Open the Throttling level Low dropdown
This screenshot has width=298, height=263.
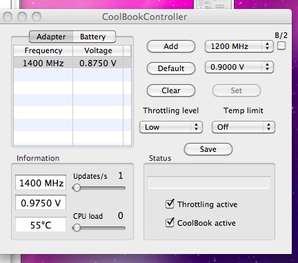point(171,127)
